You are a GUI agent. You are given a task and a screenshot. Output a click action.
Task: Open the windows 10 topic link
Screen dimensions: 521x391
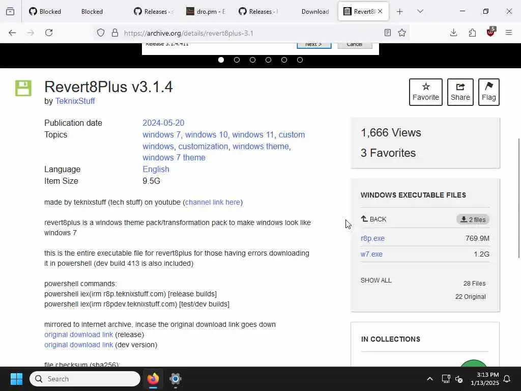point(207,134)
